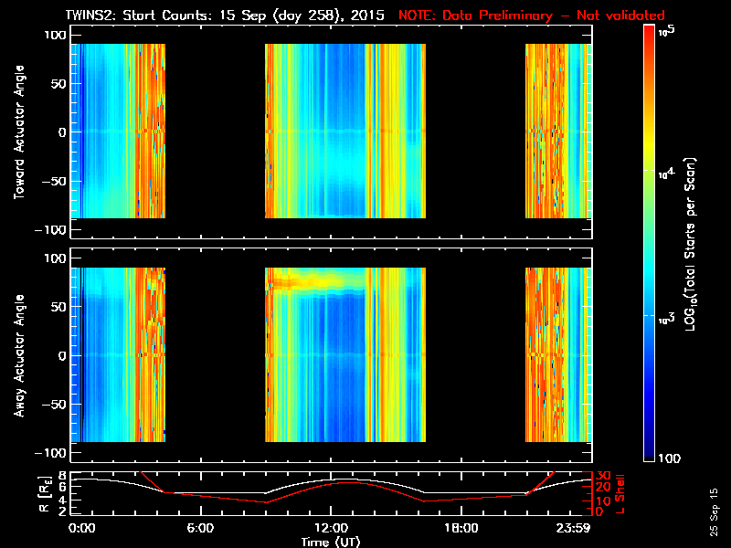Click the 10^5 tick on the color bar

(667, 31)
